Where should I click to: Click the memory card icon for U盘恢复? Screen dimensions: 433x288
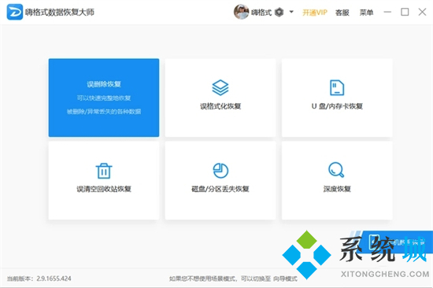point(337,87)
